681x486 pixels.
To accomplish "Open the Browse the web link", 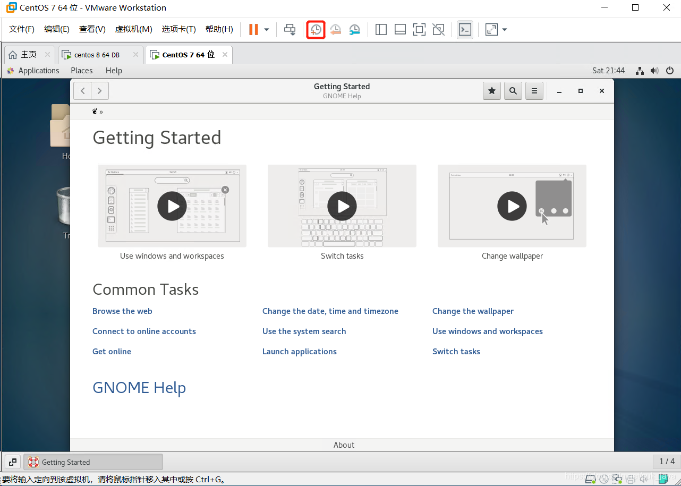I will 122,311.
